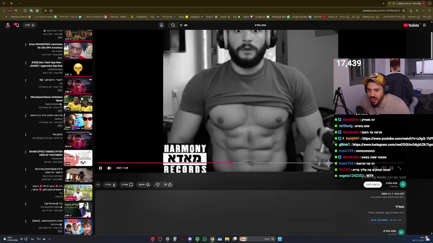Open options for FREE Diss Track Type Beat
433x243 pixels.
click(x=25, y=63)
